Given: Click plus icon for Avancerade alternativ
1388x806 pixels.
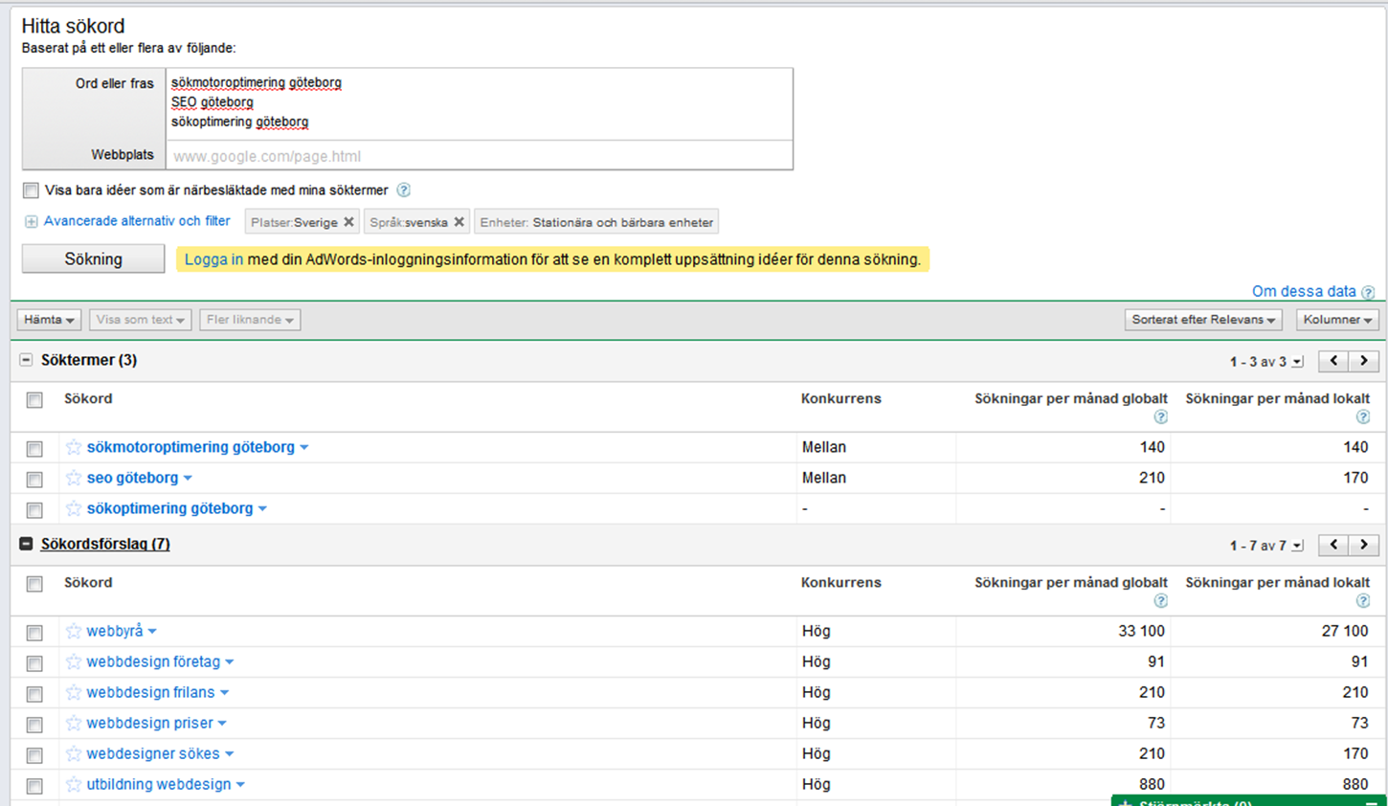Looking at the screenshot, I should click(31, 222).
